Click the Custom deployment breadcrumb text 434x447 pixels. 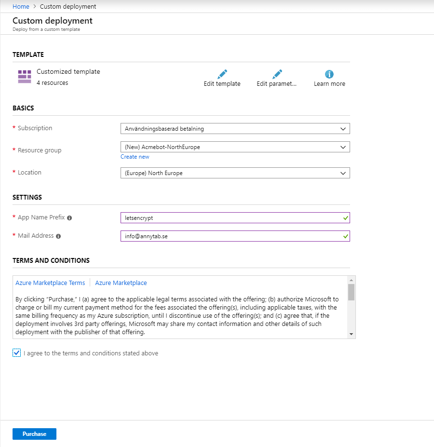click(x=68, y=6)
